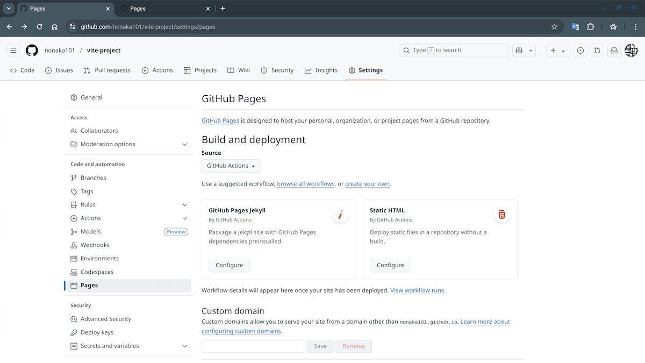Open the Create new plus dropdown
645x363 pixels.
pyautogui.click(x=558, y=51)
